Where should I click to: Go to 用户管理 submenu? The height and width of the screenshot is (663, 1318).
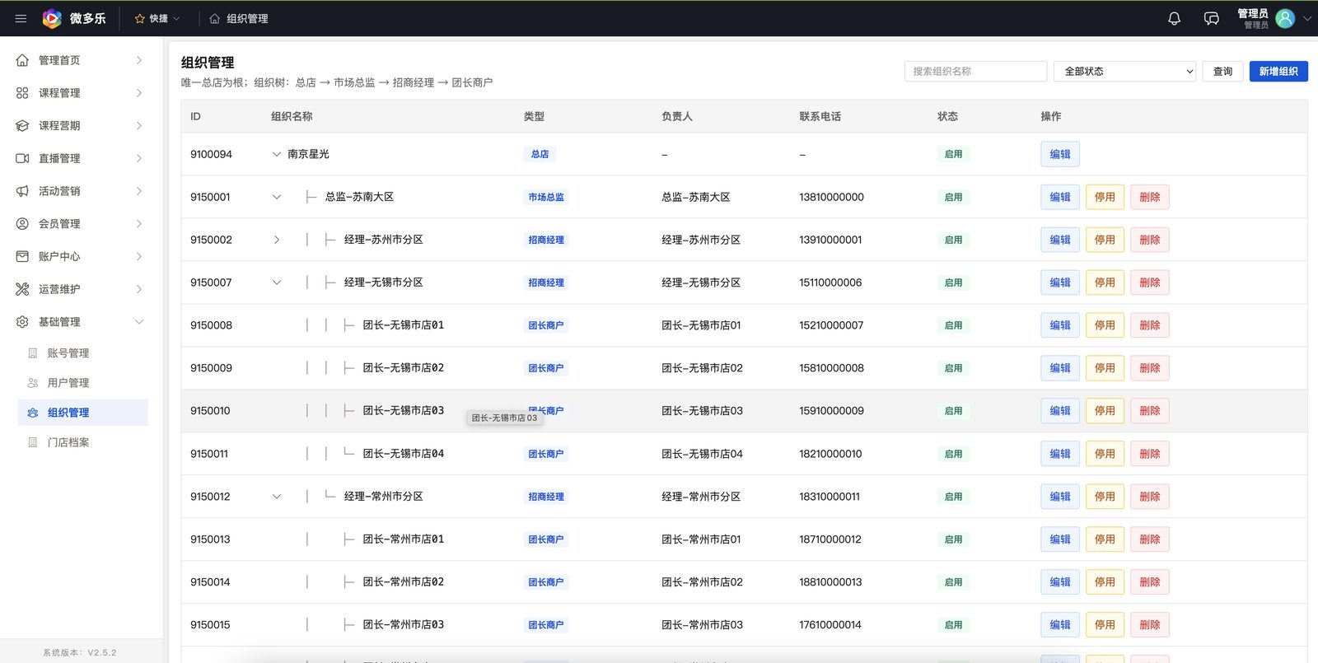tap(82, 383)
